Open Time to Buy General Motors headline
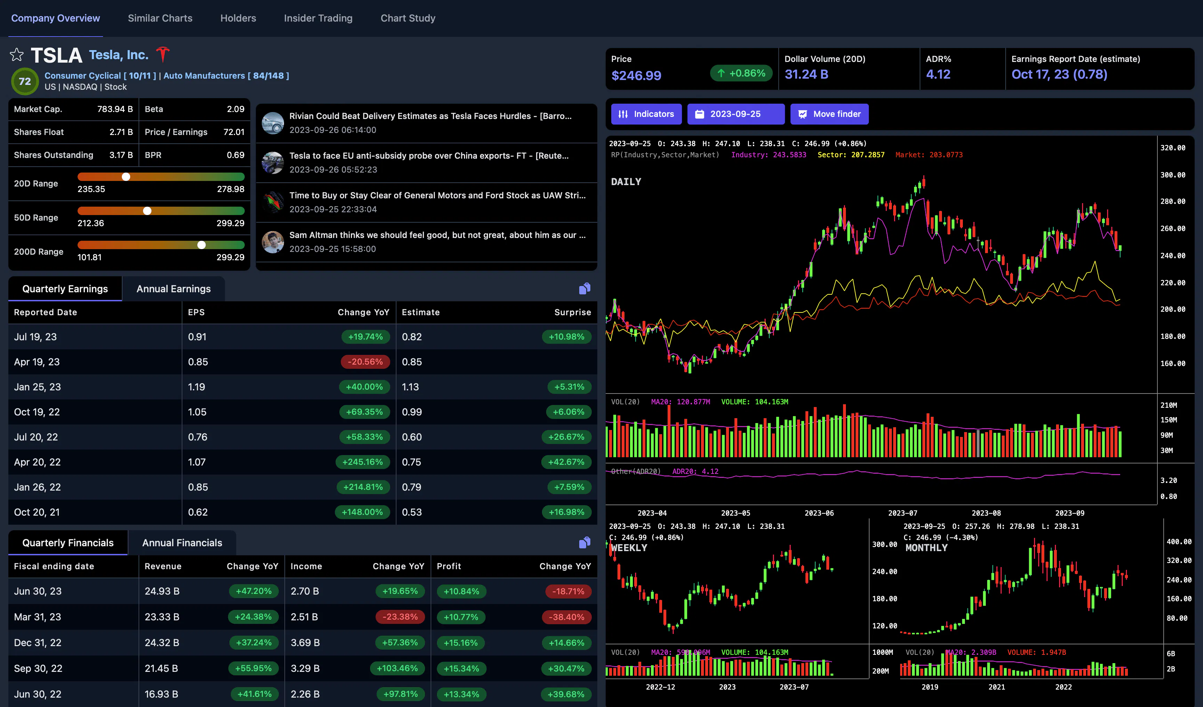Image resolution: width=1203 pixels, height=707 pixels. coord(437,195)
